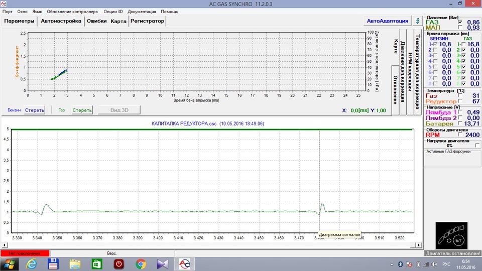Click the green tuning icon beside АвтоАдаптация
Viewport: 482px width, 271px height.
pyautogui.click(x=417, y=21)
